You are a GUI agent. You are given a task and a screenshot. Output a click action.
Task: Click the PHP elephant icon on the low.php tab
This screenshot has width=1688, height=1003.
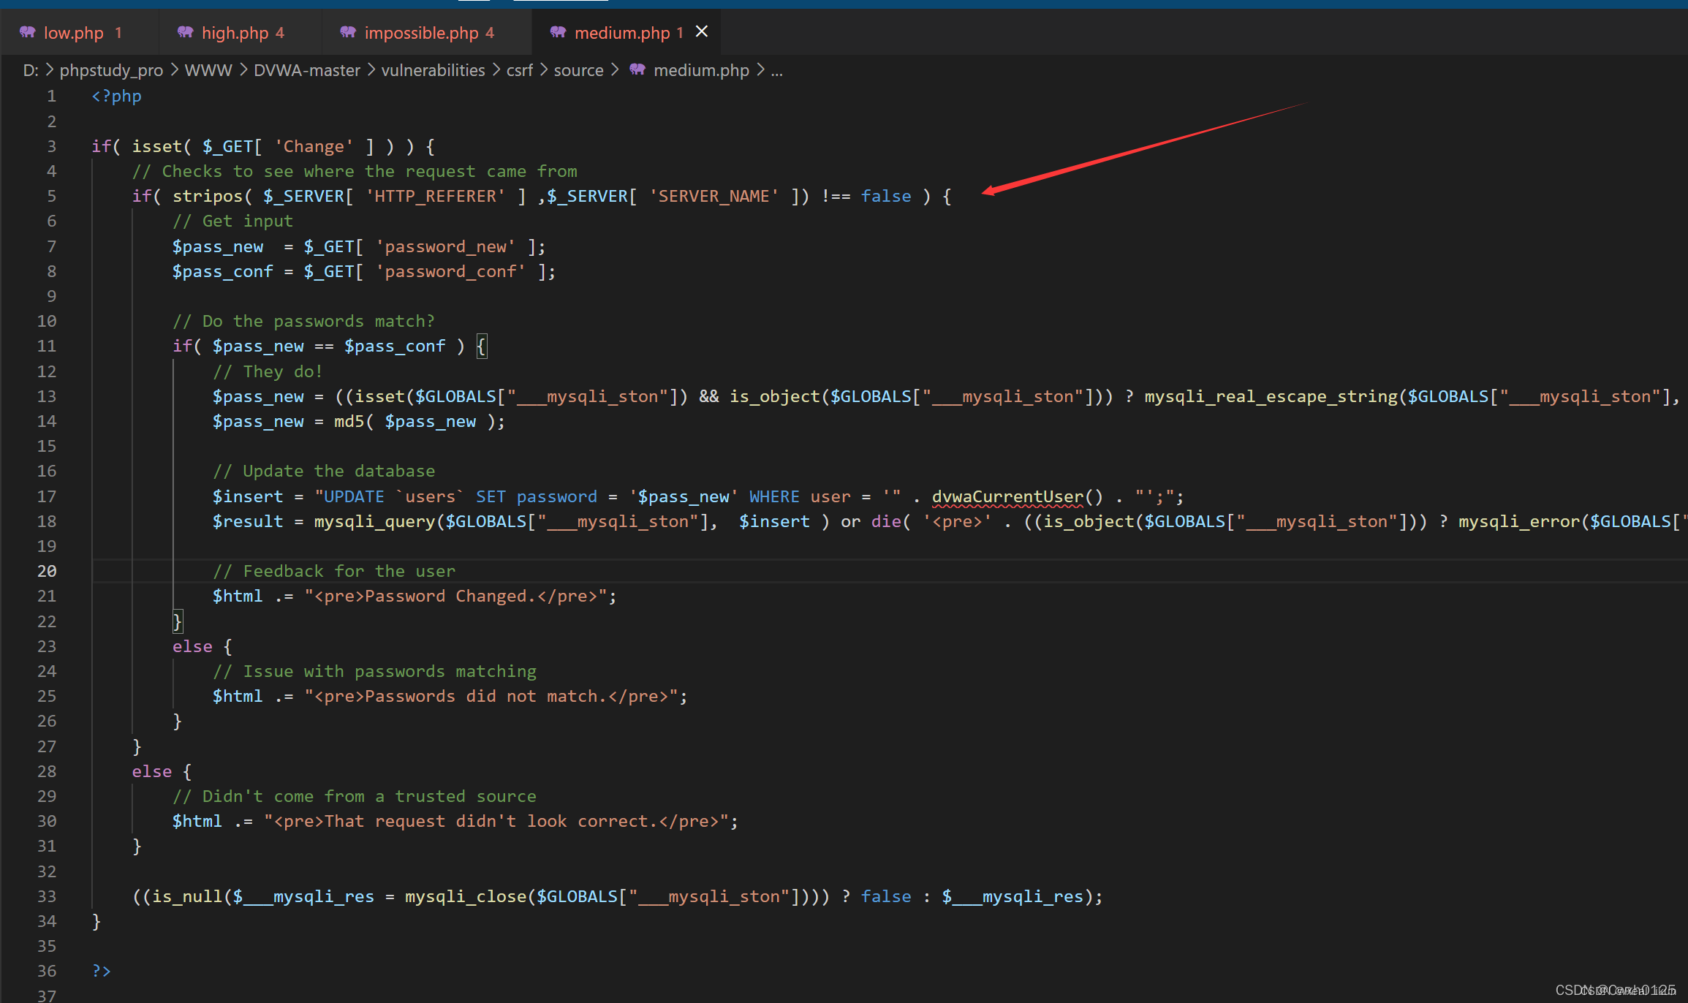(x=27, y=32)
